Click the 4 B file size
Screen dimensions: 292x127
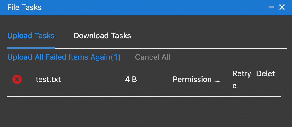click(131, 79)
